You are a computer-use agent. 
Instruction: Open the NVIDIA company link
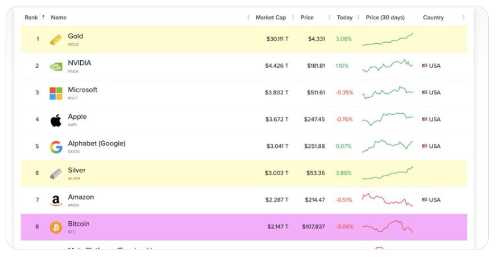tap(80, 63)
